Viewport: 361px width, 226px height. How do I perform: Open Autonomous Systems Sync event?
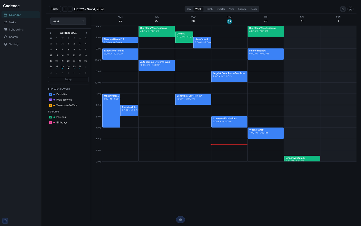(157, 65)
